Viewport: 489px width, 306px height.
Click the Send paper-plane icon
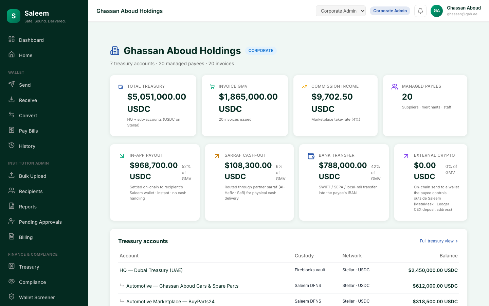tap(12, 84)
